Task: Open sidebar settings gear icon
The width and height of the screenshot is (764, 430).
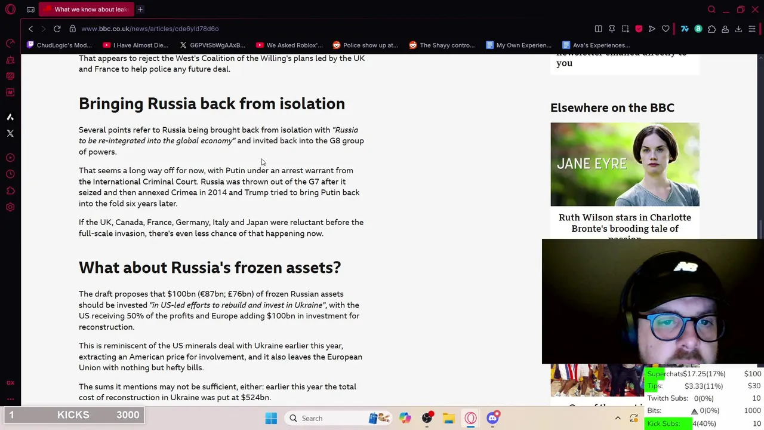Action: coord(10,207)
